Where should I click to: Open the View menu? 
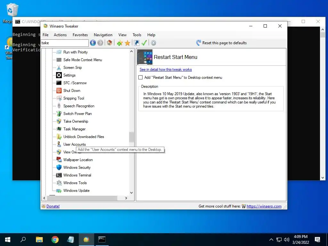(122, 35)
